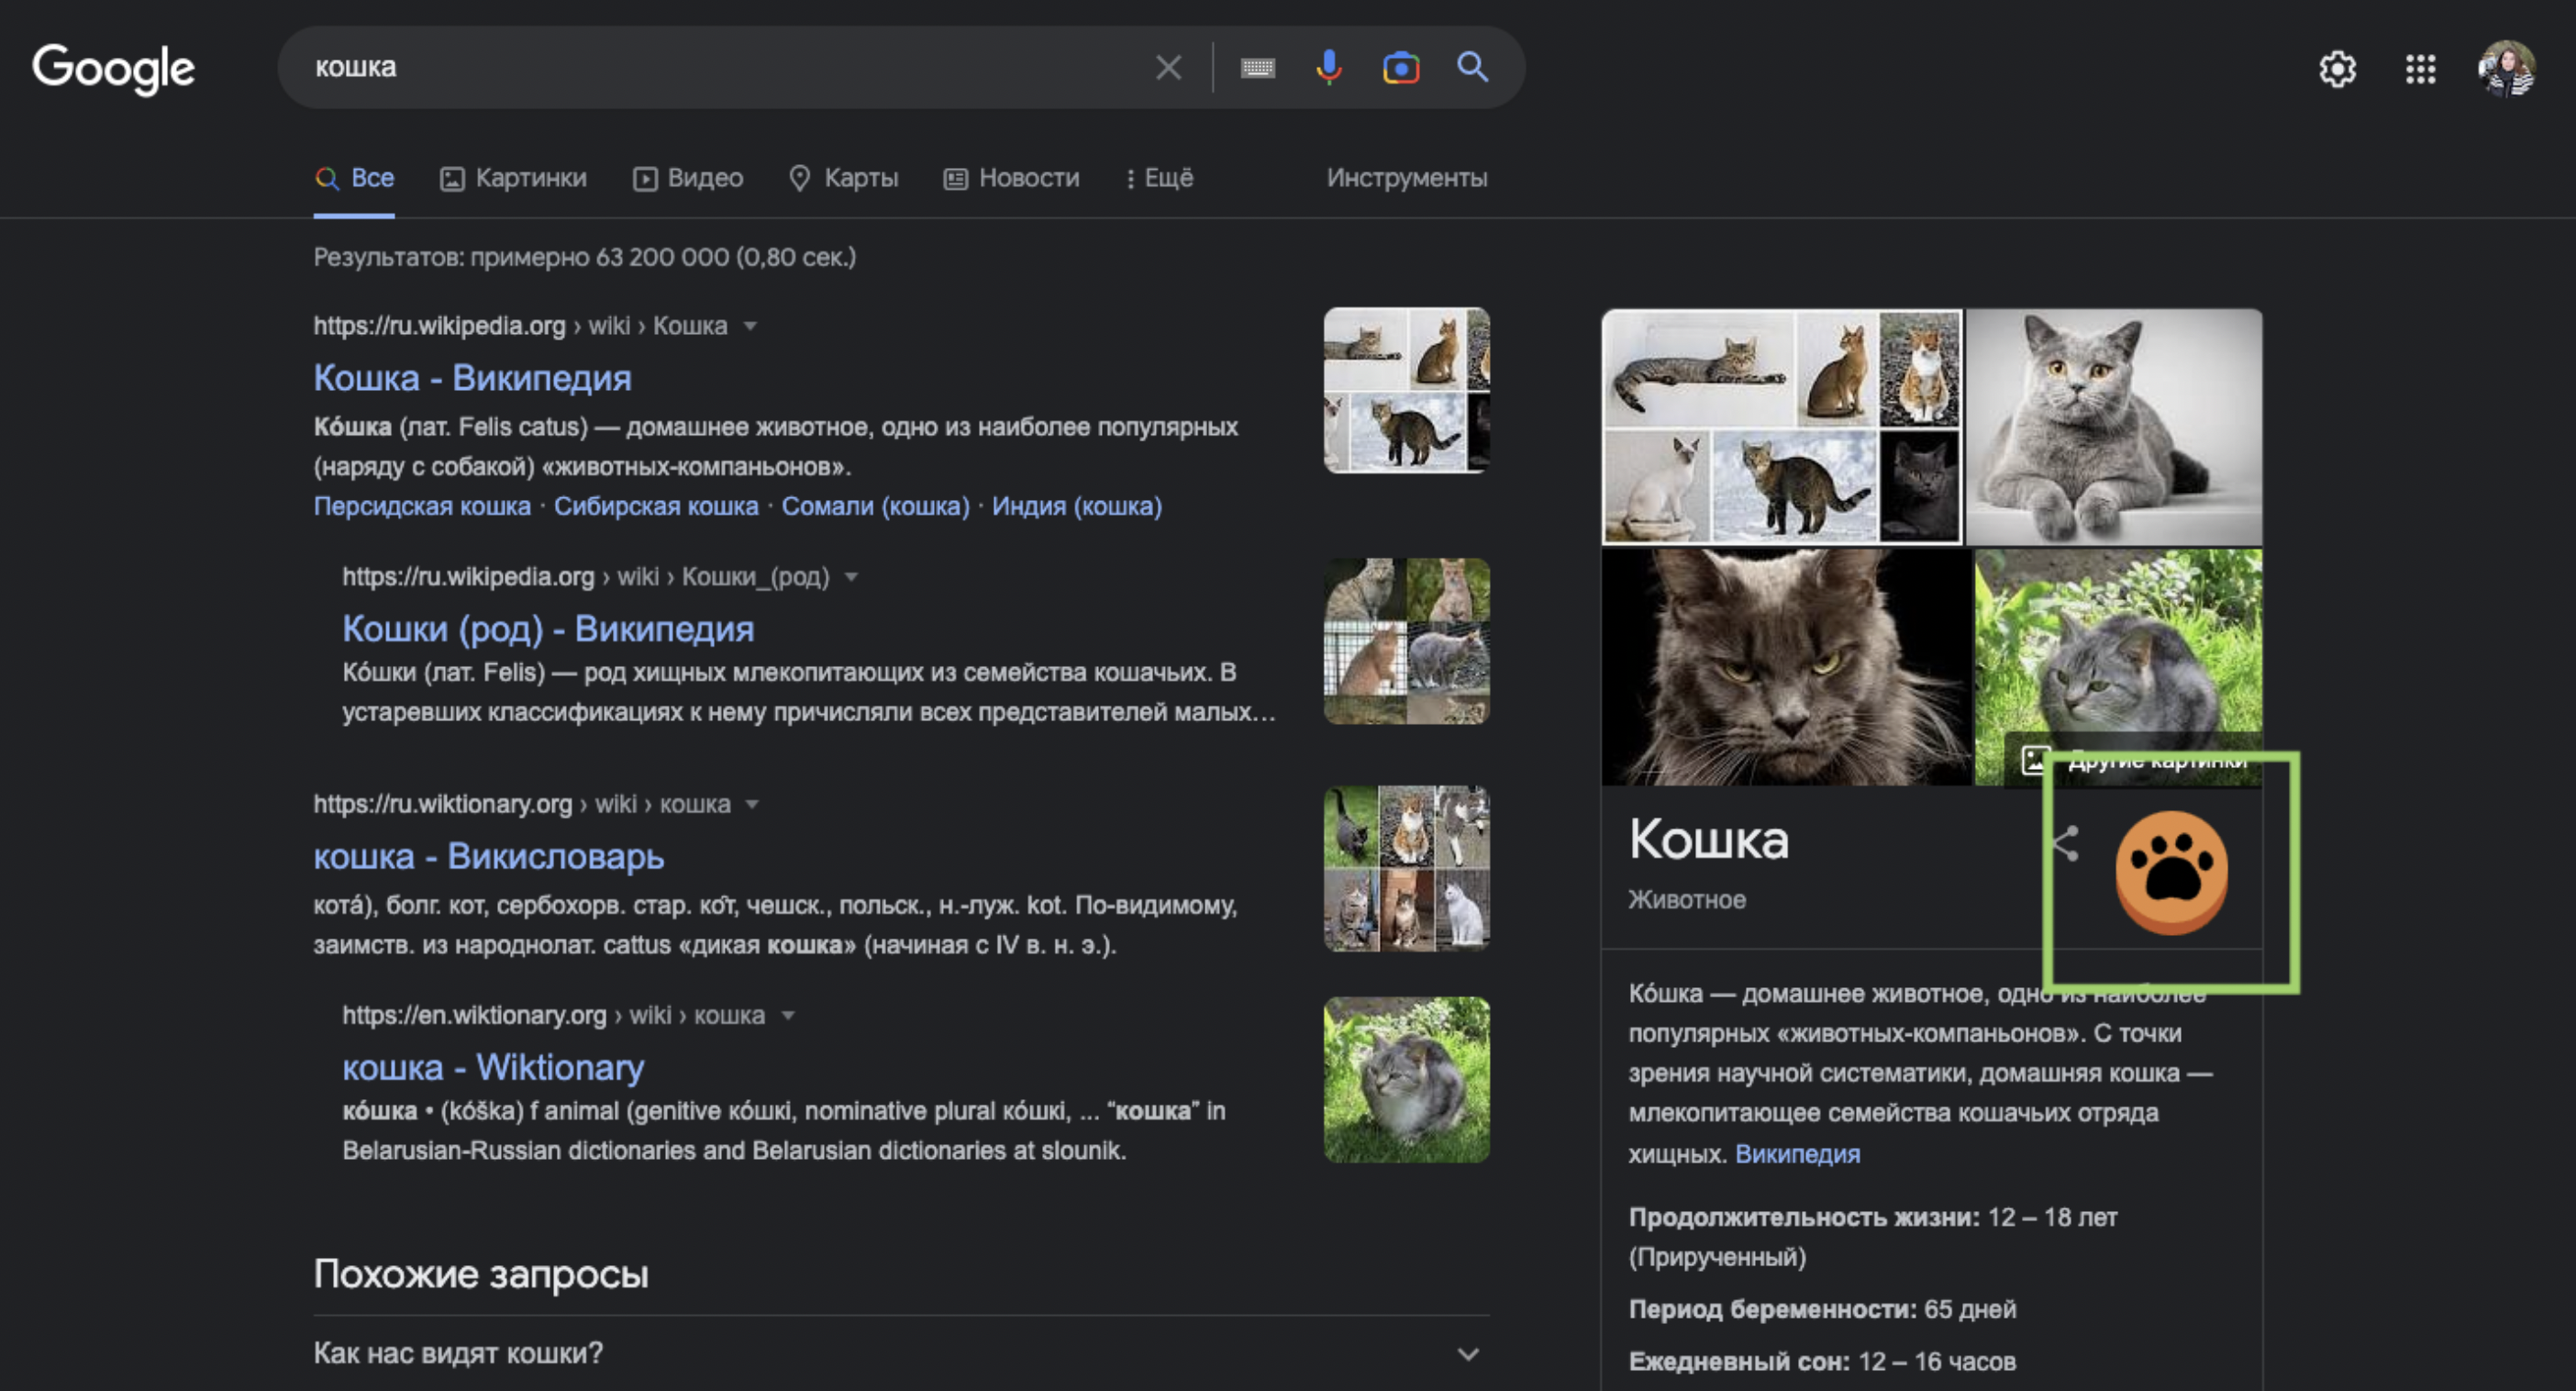Screen dimensions: 2576x1391
Task: Switch to the Картинки tab
Action: [x=513, y=178]
